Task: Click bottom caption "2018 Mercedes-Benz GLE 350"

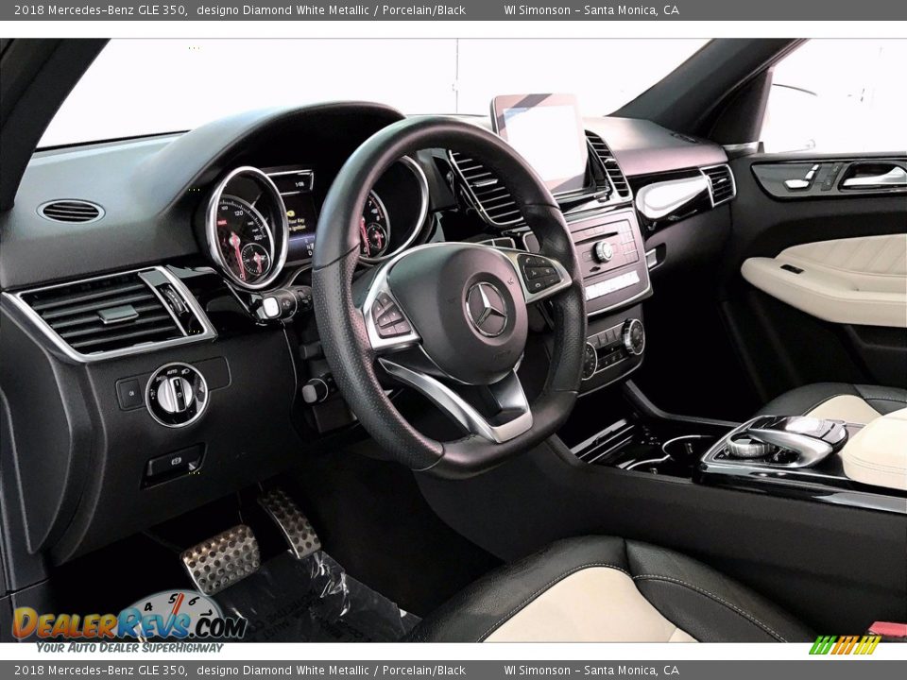Action: pos(101,671)
